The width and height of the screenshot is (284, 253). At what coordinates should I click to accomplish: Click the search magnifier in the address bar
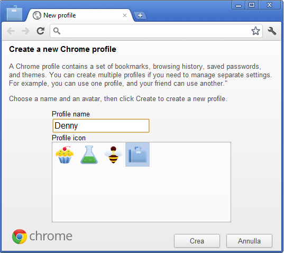[57, 31]
